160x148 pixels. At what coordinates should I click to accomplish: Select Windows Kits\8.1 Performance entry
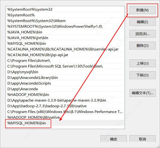point(65,112)
